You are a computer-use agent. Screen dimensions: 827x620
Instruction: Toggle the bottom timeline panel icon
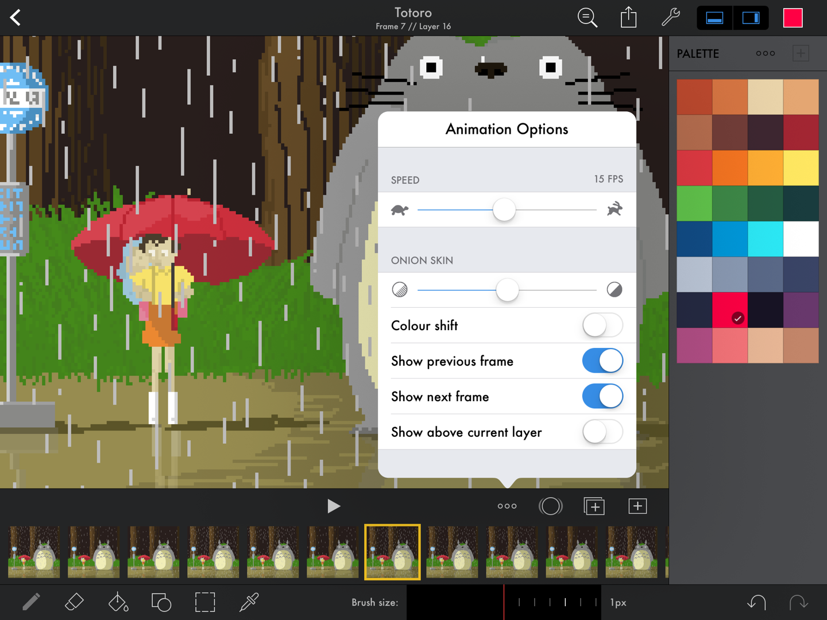(714, 18)
